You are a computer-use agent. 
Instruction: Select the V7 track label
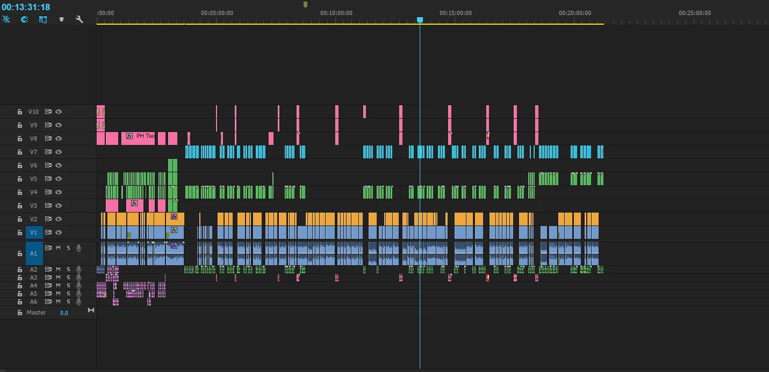(x=33, y=152)
